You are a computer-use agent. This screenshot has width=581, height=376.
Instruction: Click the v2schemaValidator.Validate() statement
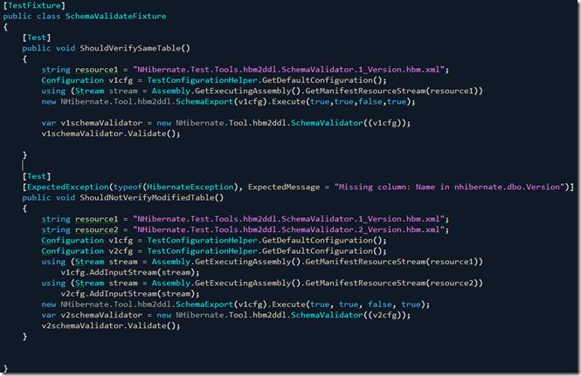111,326
